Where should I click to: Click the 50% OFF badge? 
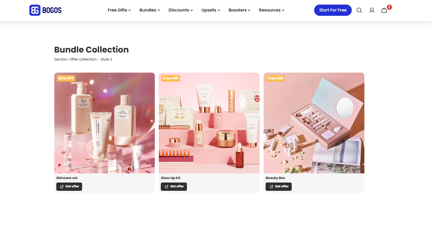(66, 78)
